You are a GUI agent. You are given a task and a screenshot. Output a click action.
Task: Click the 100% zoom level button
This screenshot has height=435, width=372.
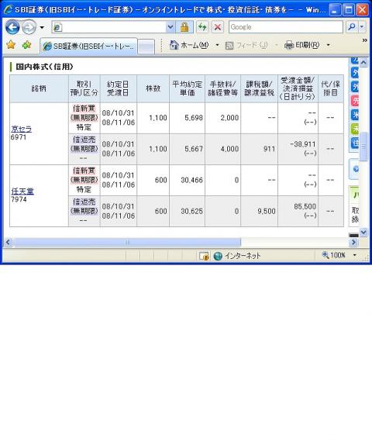pyautogui.click(x=333, y=255)
